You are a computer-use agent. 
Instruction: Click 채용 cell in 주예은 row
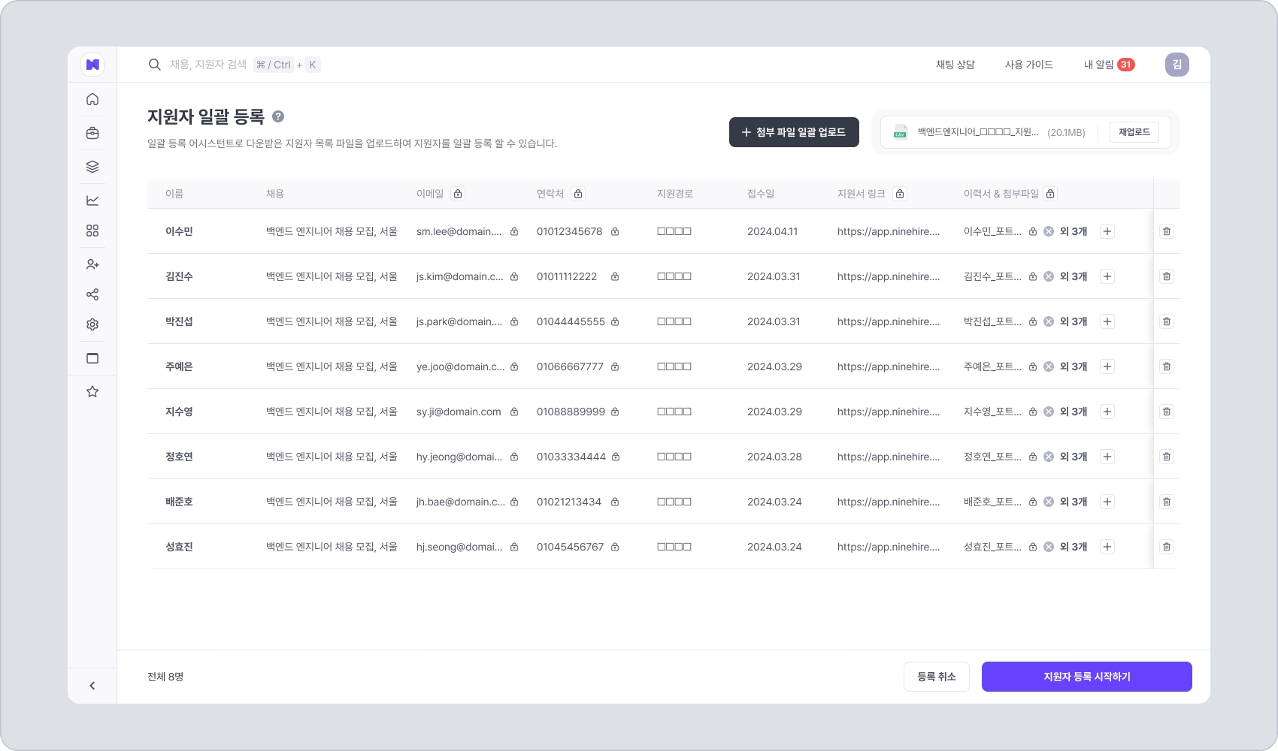(332, 366)
